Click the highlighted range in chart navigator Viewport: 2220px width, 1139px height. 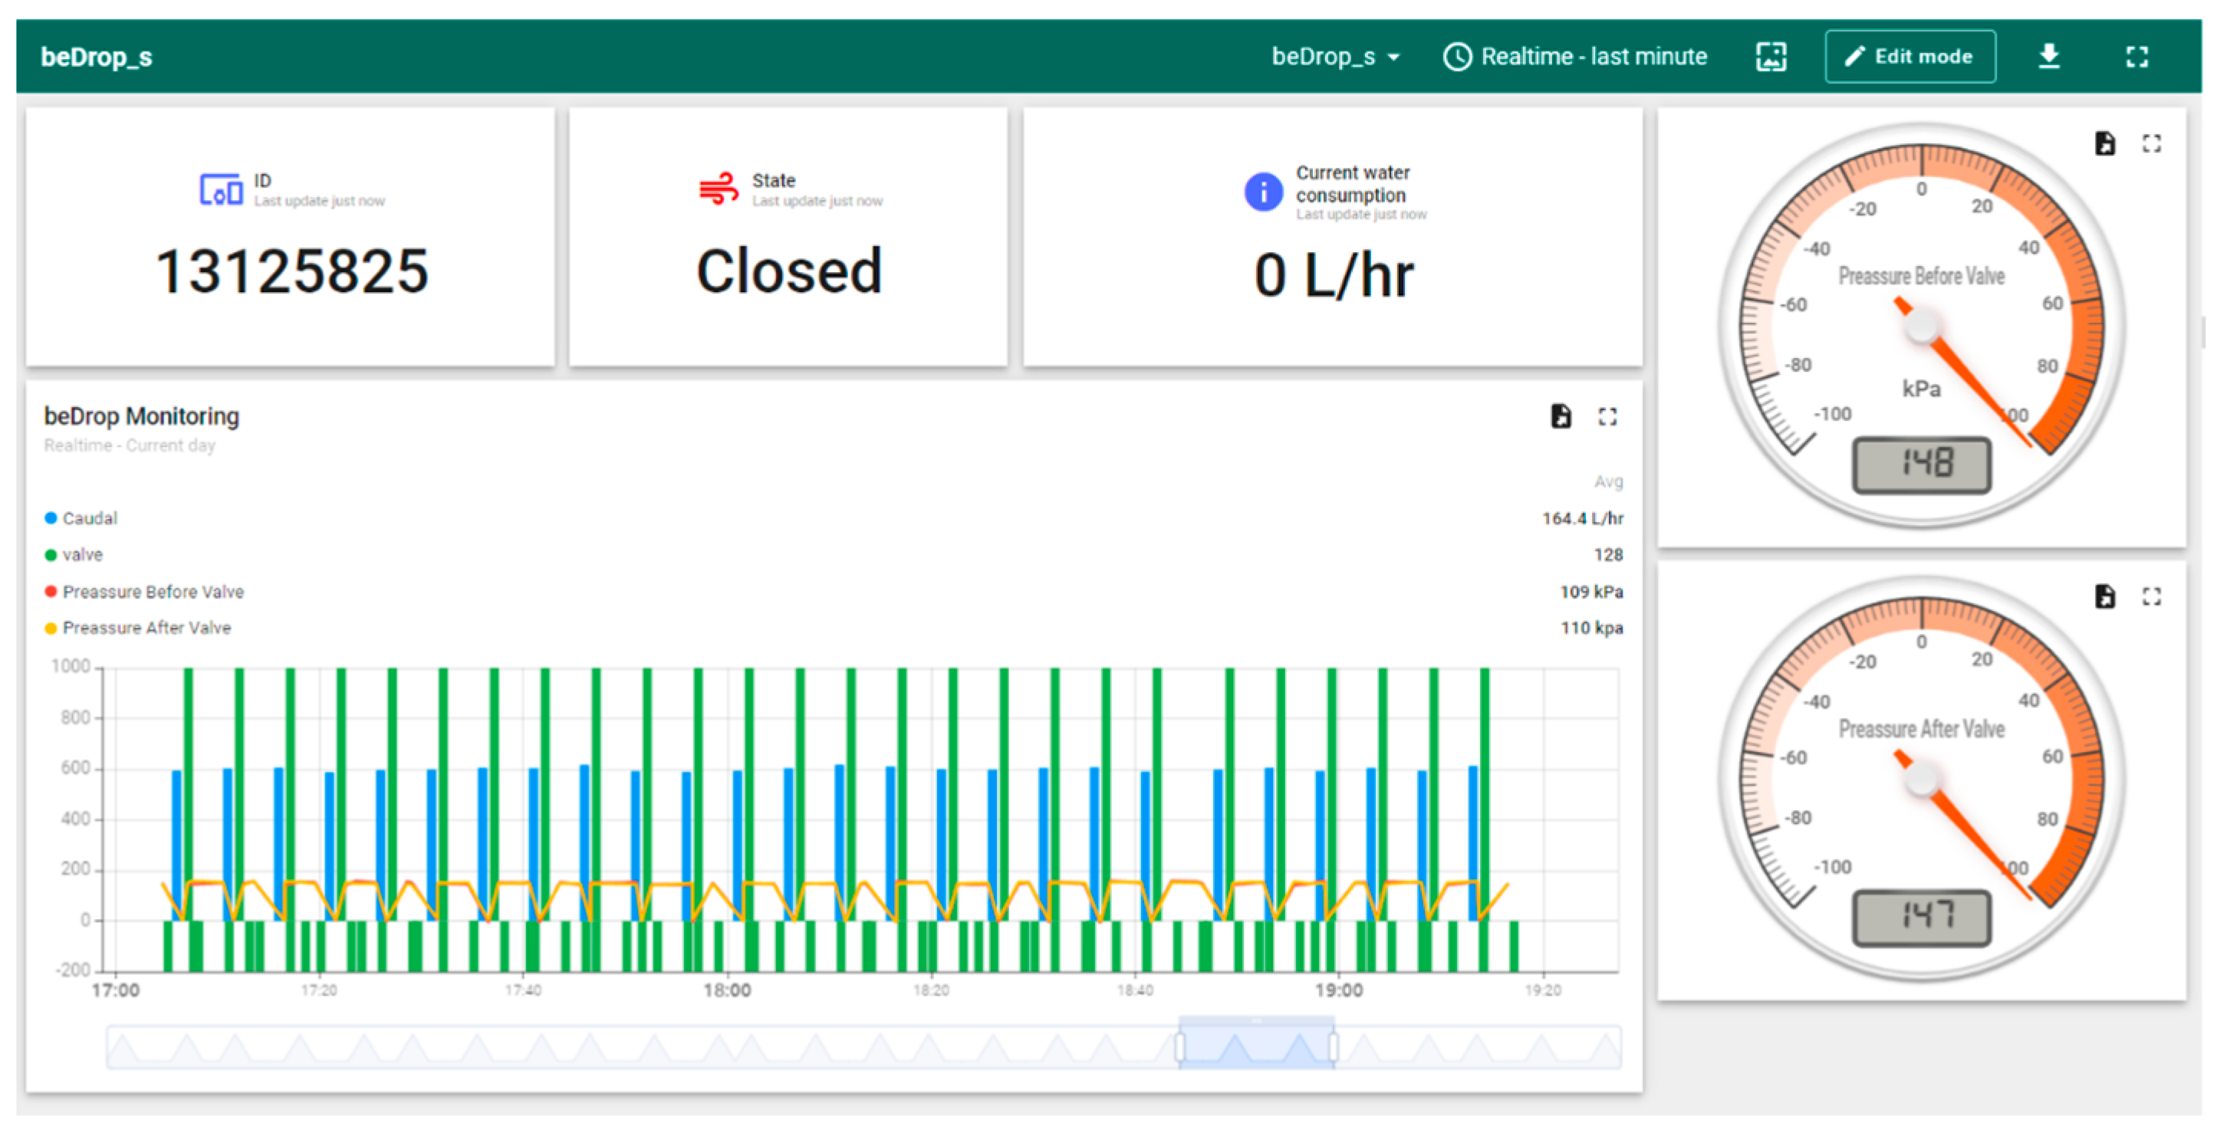coord(1257,1046)
